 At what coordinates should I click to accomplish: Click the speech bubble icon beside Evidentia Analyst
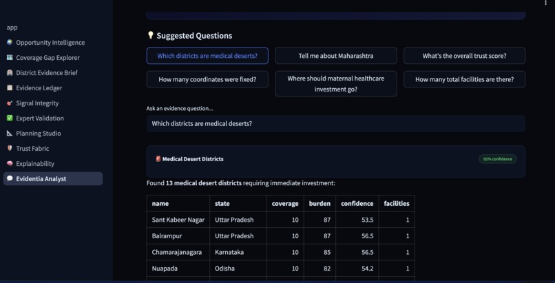(x=10, y=178)
